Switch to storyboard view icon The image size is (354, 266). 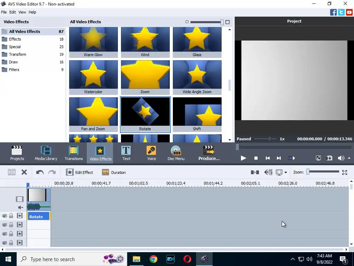255,172
